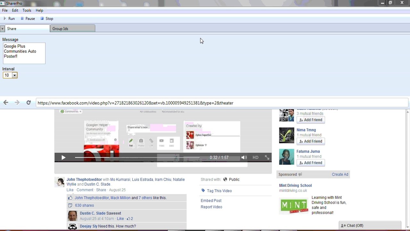The width and height of the screenshot is (410, 231).
Task: Click the Sponsored megaphone icon
Action: pos(300,175)
